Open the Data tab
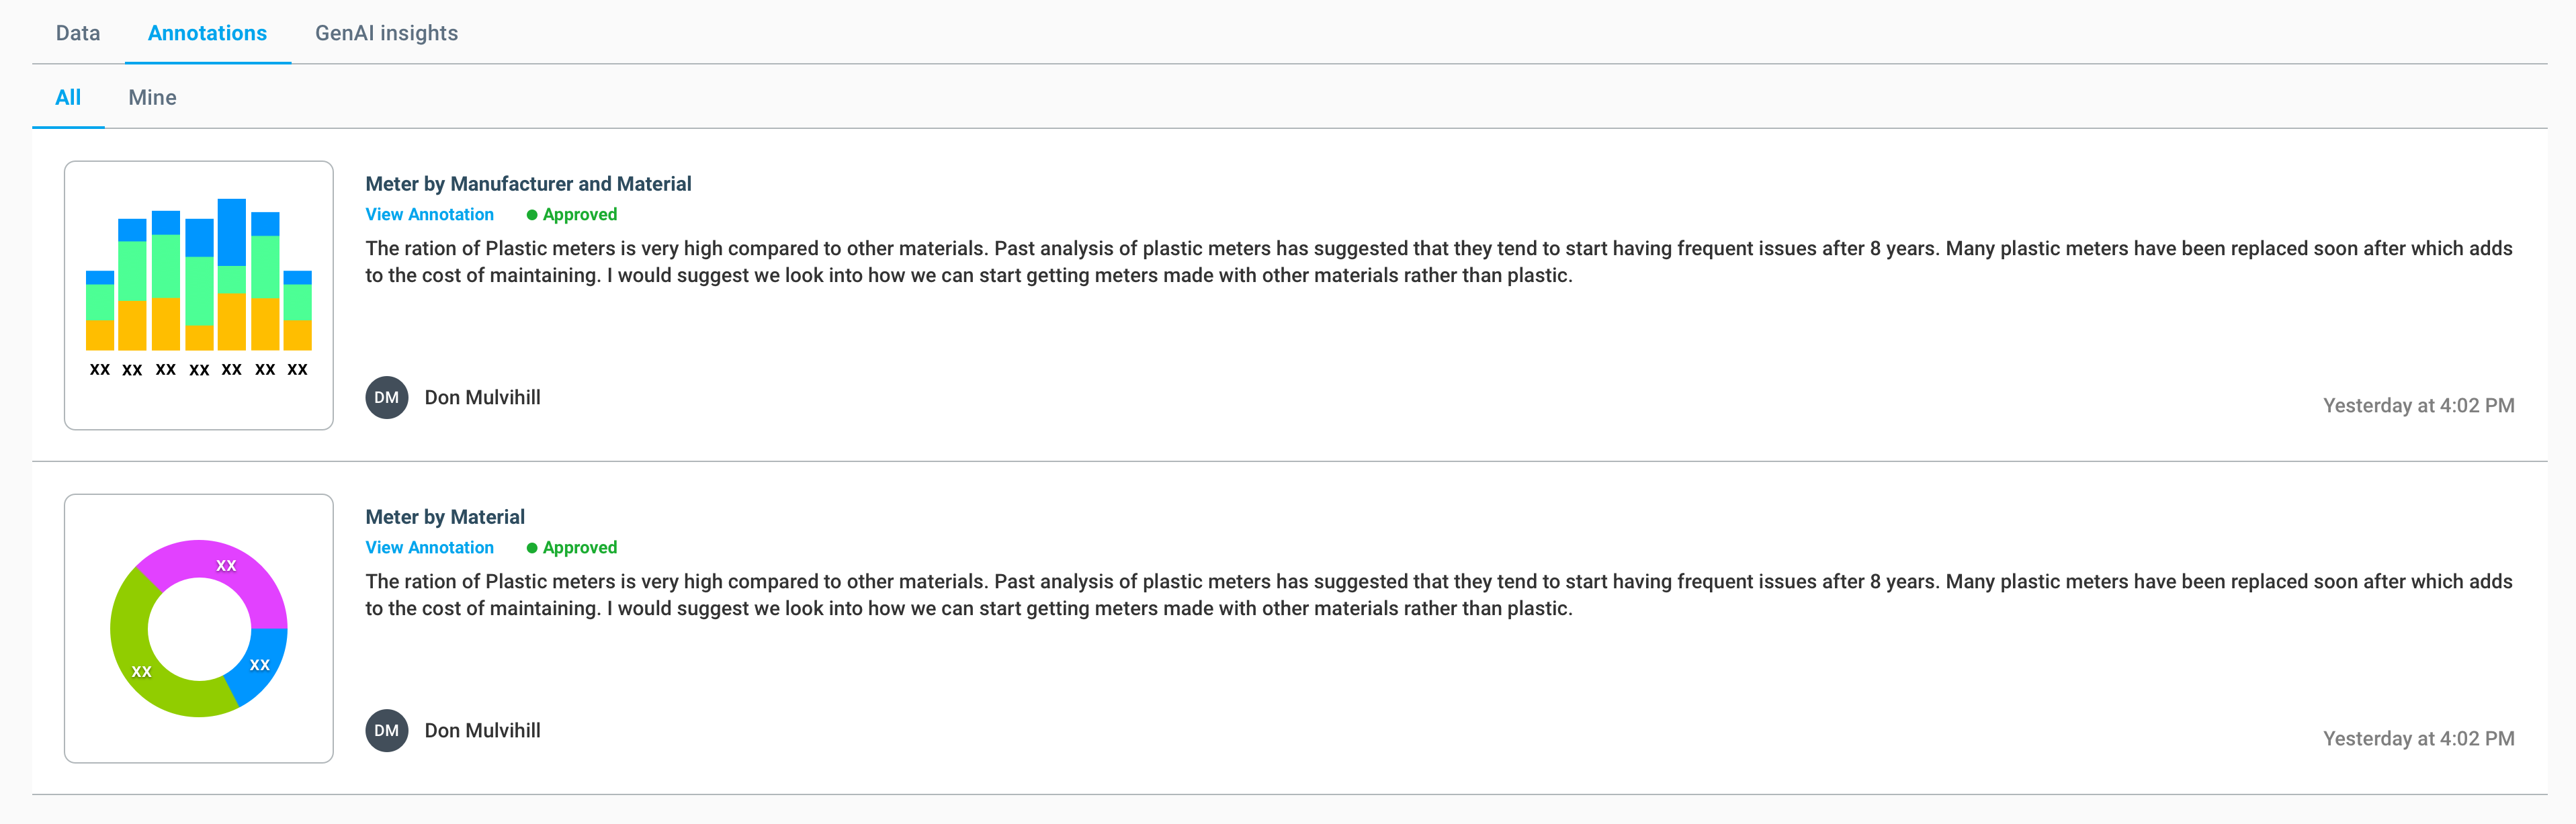2576x824 pixels. [x=78, y=33]
